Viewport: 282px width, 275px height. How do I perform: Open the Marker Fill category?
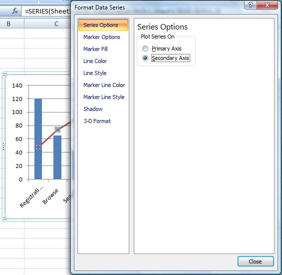click(95, 49)
